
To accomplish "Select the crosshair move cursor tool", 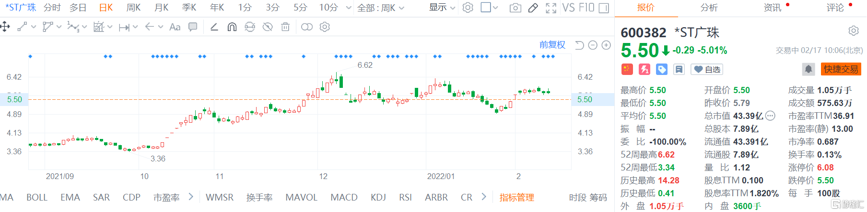I will tap(5, 27).
